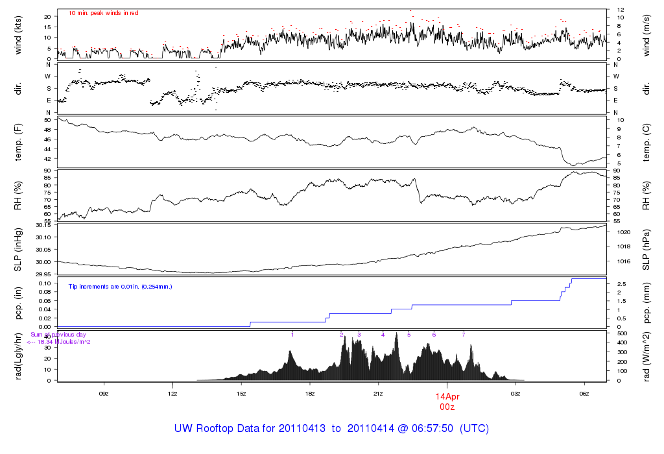Click the '09z' time axis label
Viewport: 664px width, 454px height.
pos(104,394)
